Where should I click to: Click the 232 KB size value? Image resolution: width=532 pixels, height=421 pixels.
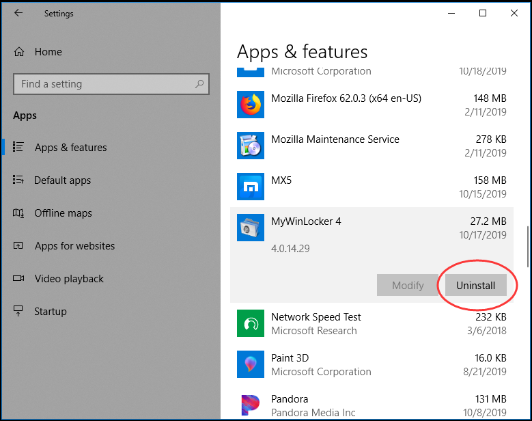(x=490, y=317)
